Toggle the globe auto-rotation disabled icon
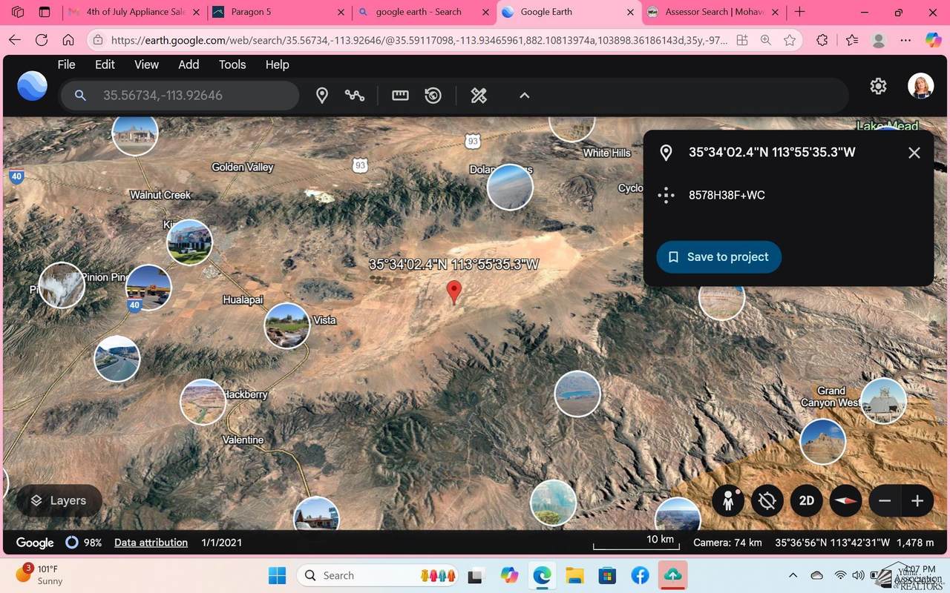 767,500
